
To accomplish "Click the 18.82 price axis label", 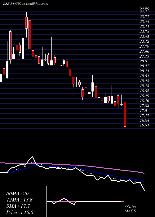I will [144, 91].
